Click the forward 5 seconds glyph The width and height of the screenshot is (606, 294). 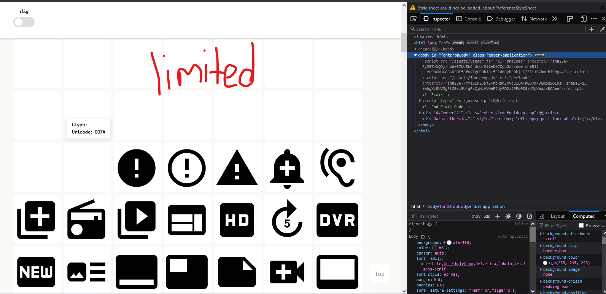click(x=287, y=219)
